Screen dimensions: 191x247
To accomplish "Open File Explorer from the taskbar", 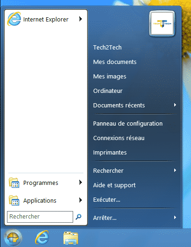I will [x=71, y=238].
